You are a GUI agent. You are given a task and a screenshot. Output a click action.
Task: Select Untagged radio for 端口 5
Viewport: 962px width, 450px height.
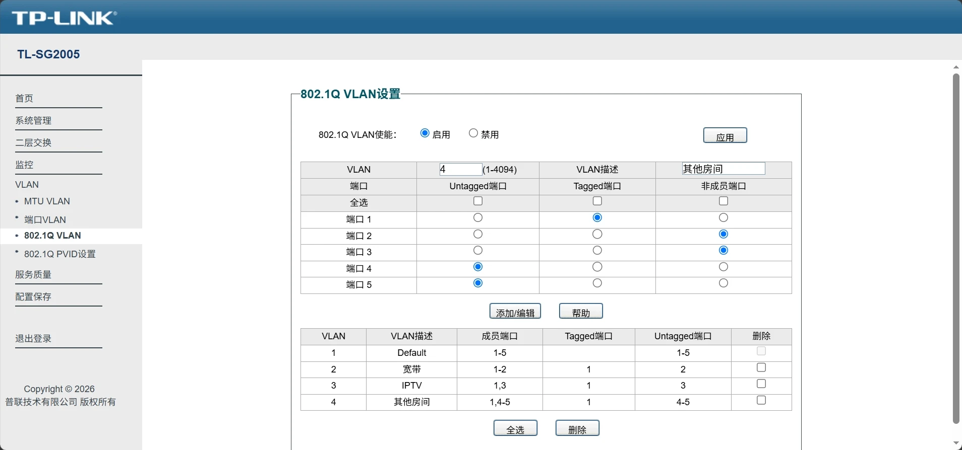478,283
